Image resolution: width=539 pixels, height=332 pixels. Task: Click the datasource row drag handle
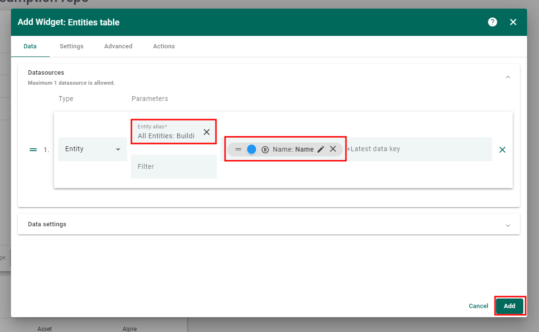click(x=33, y=150)
